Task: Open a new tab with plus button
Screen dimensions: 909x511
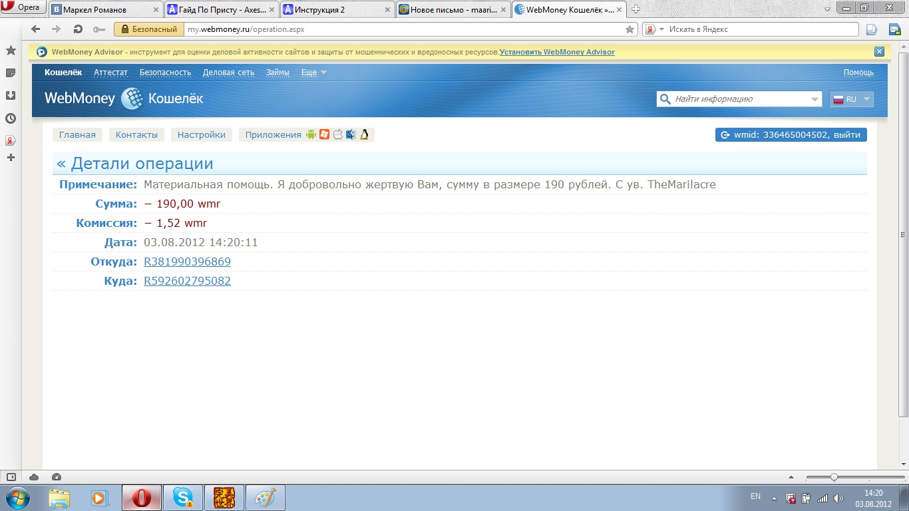Action: [x=636, y=9]
